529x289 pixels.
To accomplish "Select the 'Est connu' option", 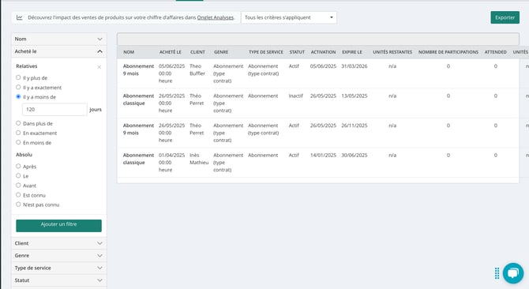I will click(18, 194).
